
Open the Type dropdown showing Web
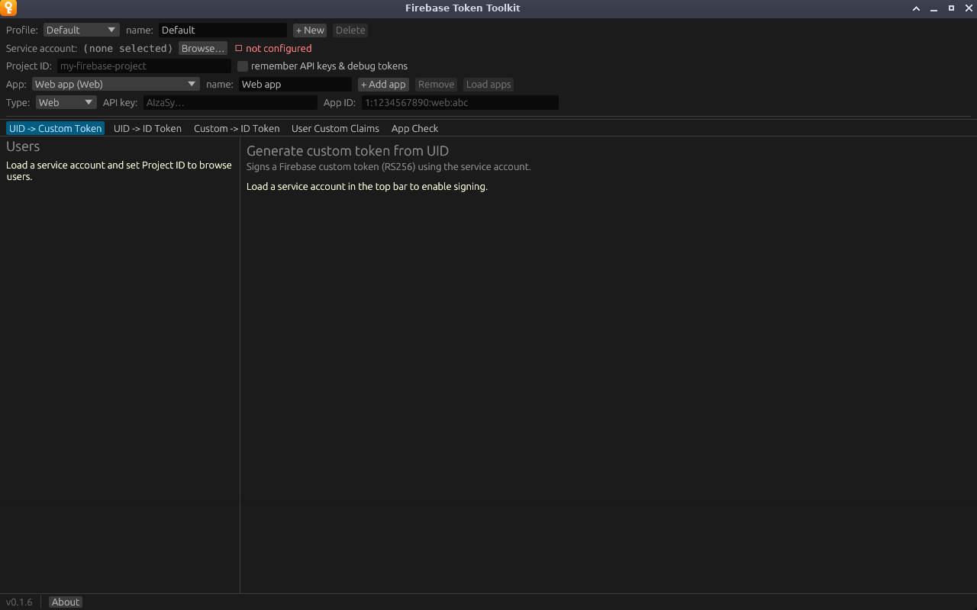66,102
